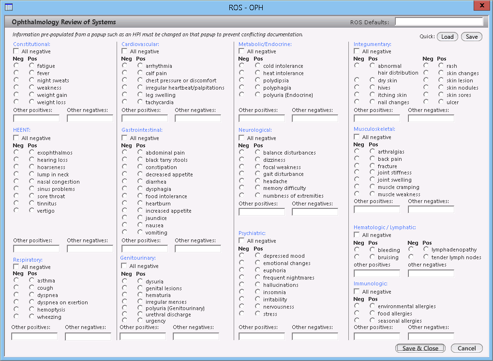The image size is (493, 361).
Task: Click the Quick Load button
Action: click(447, 36)
